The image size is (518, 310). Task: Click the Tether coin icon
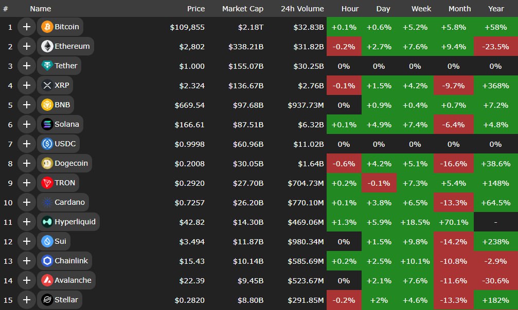(x=47, y=66)
